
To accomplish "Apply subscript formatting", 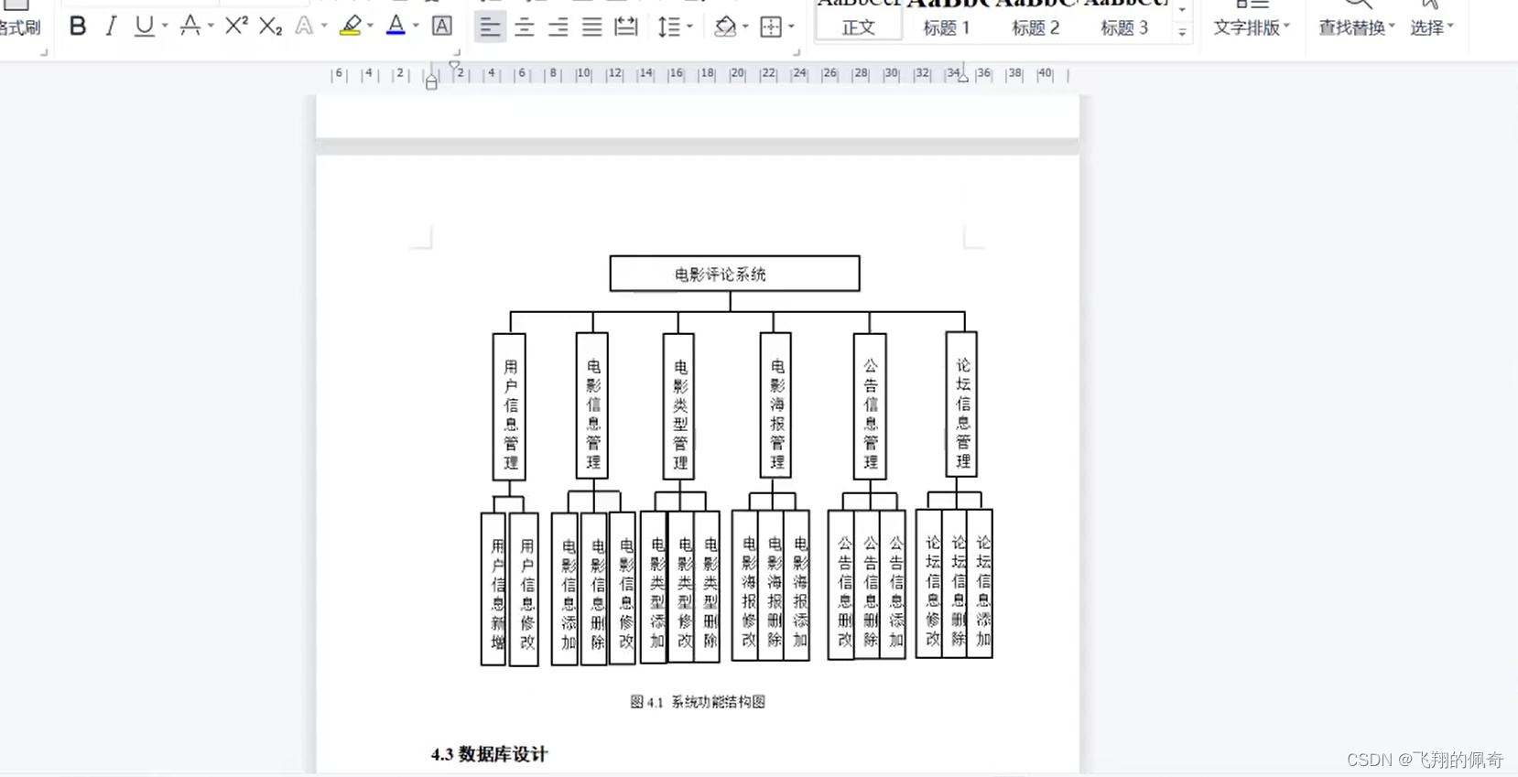I will (270, 27).
